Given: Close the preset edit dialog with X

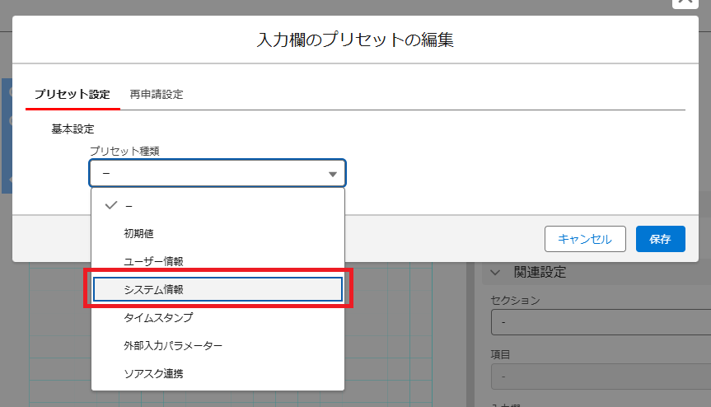Looking at the screenshot, I should tap(685, 2).
